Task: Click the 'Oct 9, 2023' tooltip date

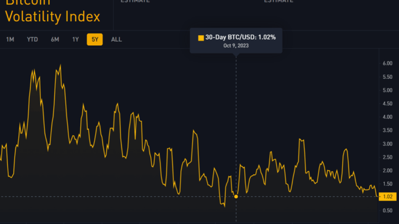Action: tap(236, 46)
